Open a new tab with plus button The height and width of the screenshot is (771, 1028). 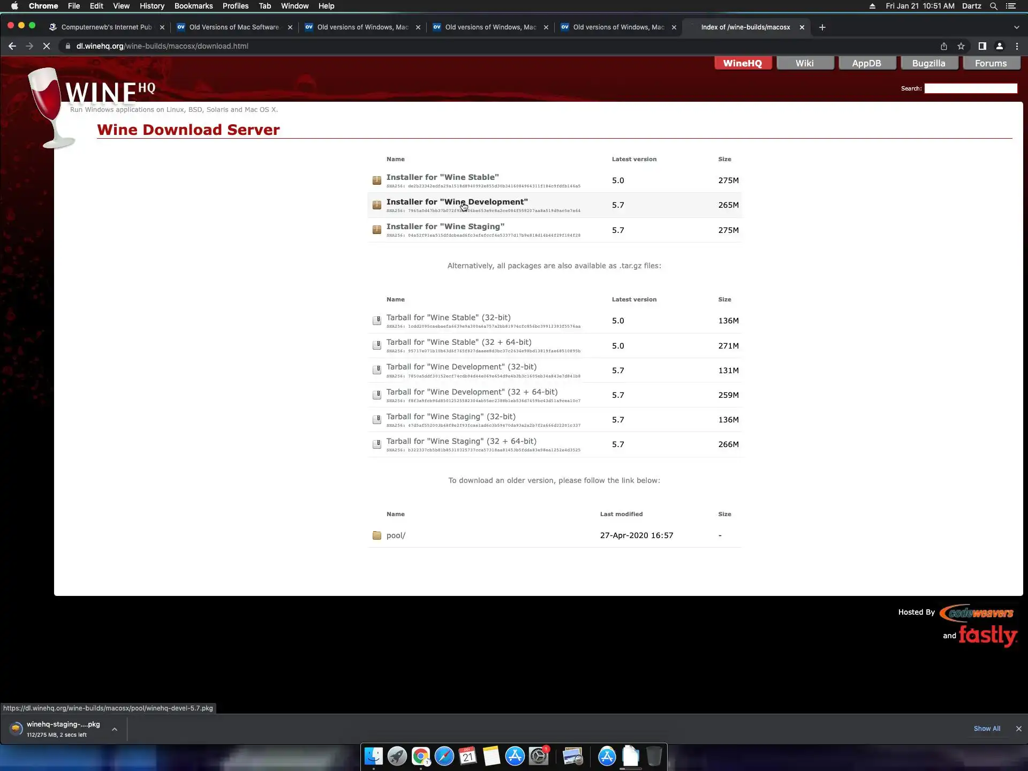coord(822,27)
